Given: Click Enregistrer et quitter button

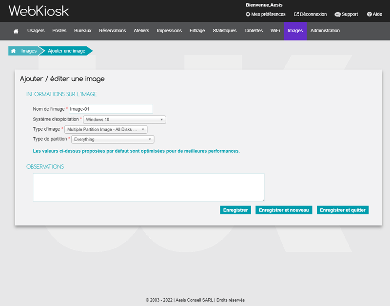Looking at the screenshot, I should [343, 210].
